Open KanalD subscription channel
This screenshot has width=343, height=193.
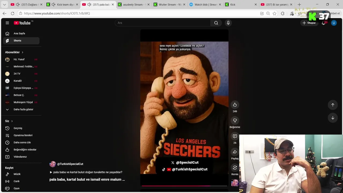click(21, 81)
